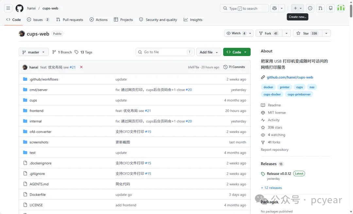Click the Fork button

[269, 33]
